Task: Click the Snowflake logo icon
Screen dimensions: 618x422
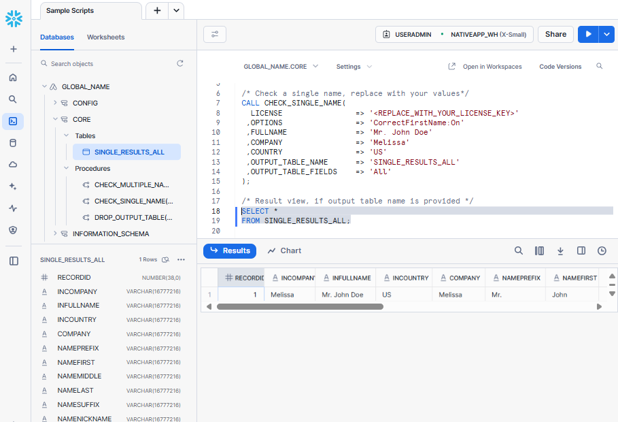Action: click(x=14, y=18)
